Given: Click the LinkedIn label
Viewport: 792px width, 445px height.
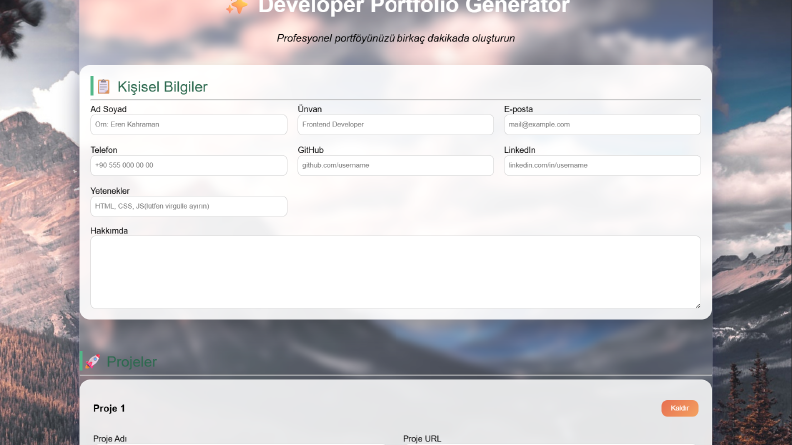Looking at the screenshot, I should pyautogui.click(x=519, y=150).
